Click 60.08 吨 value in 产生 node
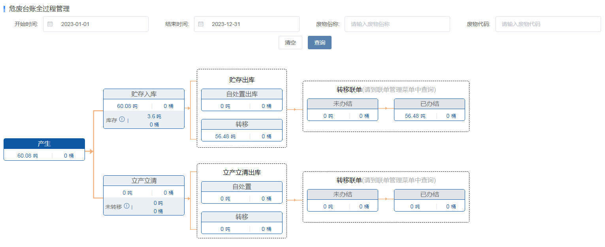The height and width of the screenshot is (247, 605). 28,156
